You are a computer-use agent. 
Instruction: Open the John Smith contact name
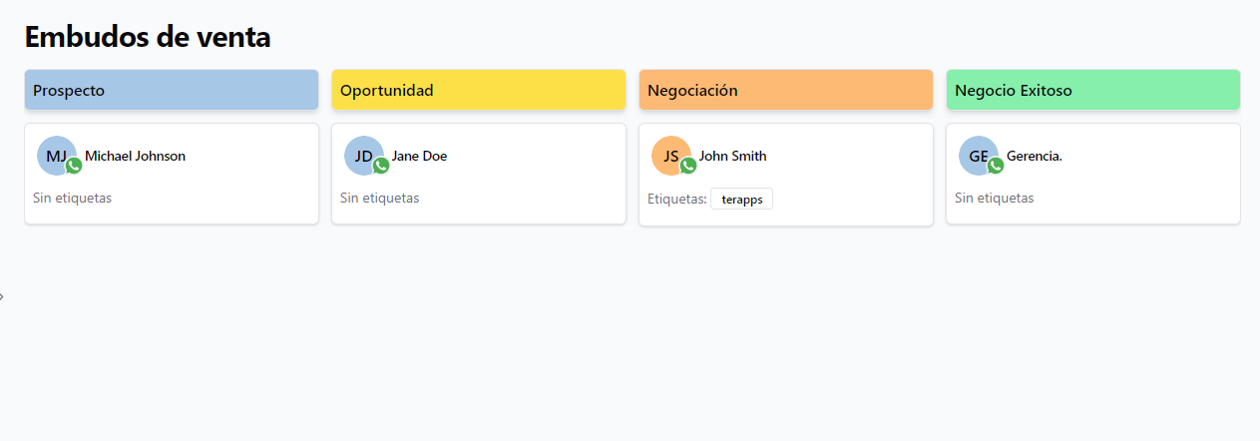[x=732, y=156]
